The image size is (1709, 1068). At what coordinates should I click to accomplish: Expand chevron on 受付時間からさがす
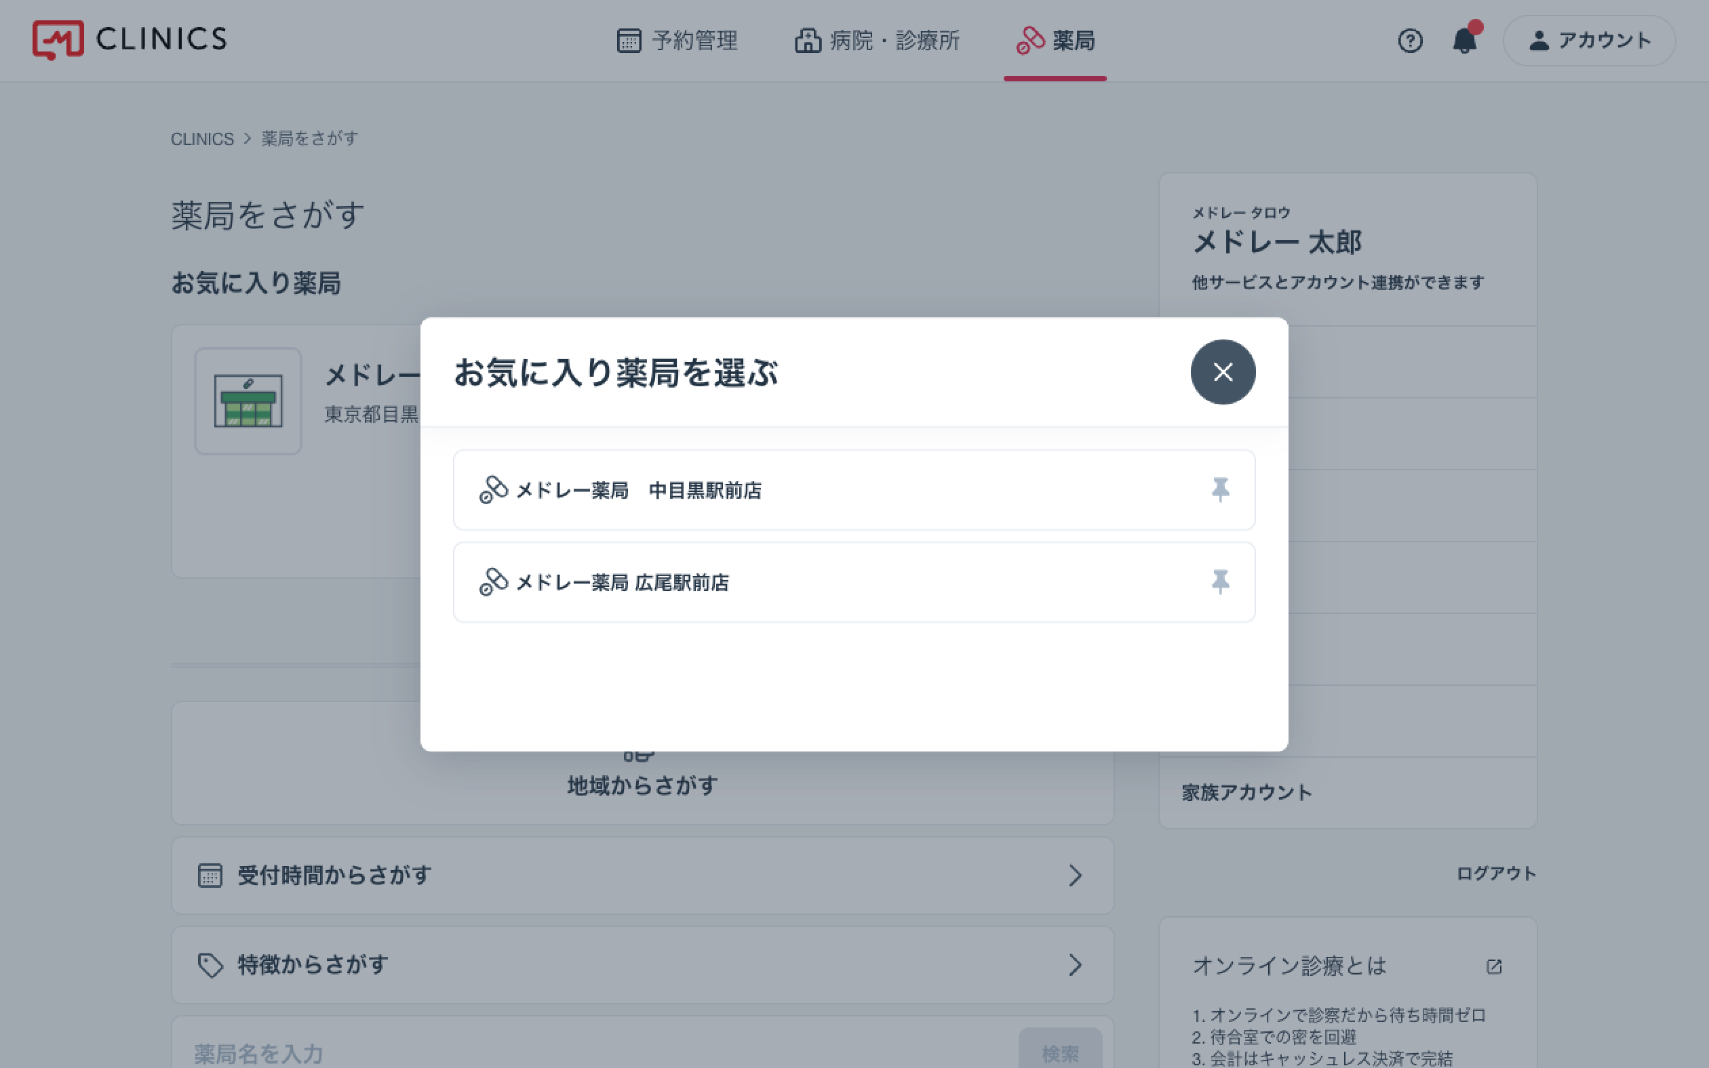coord(1075,875)
